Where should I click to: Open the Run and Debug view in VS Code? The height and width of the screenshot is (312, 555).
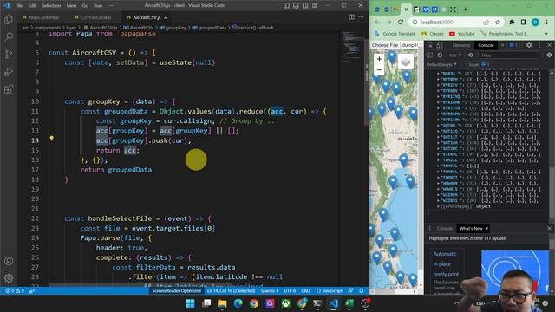click(9, 71)
